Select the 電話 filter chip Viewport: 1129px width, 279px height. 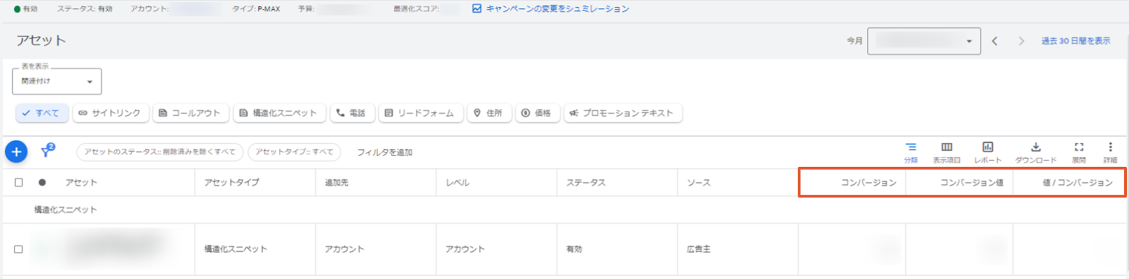pyautogui.click(x=352, y=113)
